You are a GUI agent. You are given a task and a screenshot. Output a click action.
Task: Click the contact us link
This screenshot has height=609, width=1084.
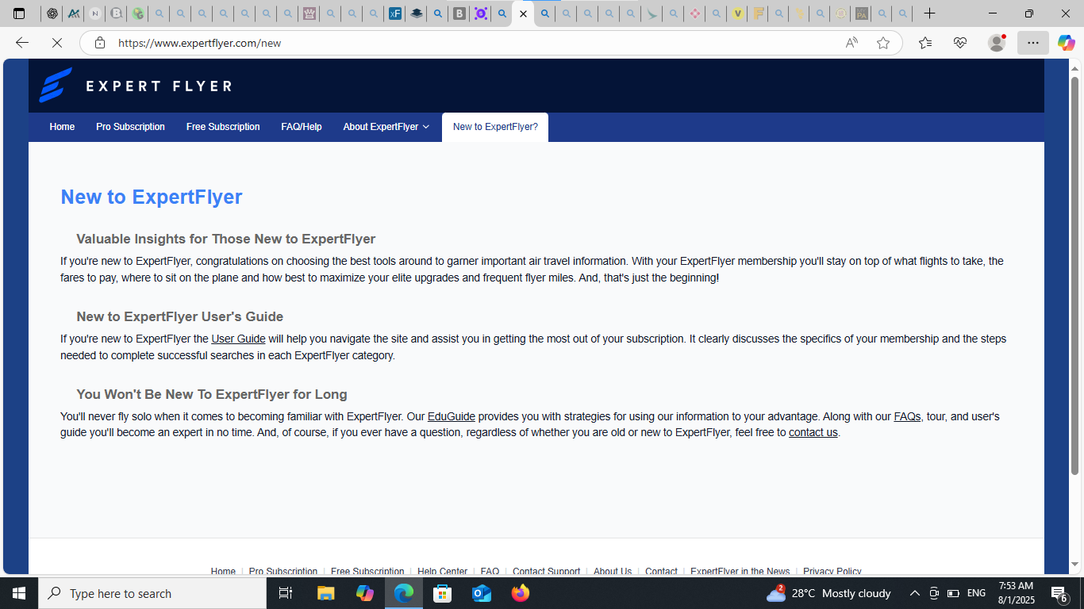pyautogui.click(x=813, y=432)
